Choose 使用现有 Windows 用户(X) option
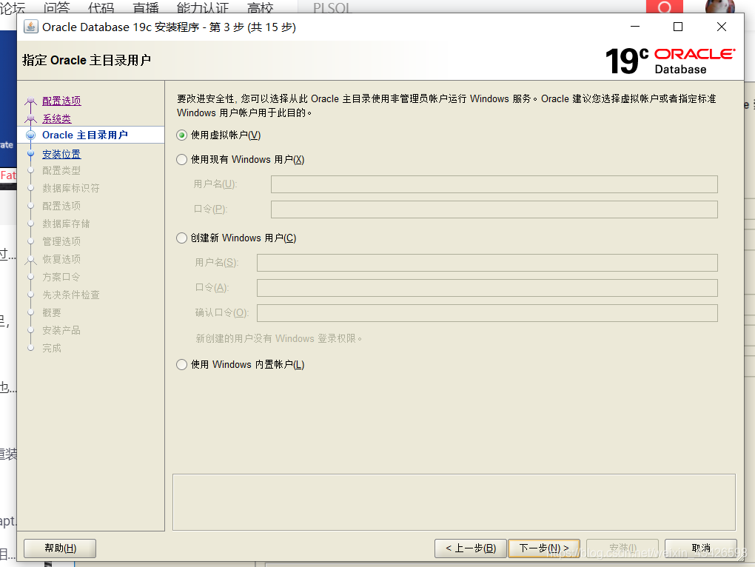 [181, 159]
